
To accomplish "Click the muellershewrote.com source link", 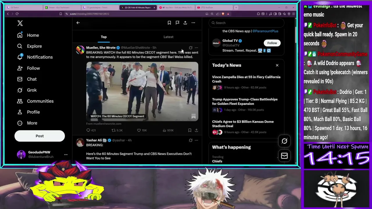I will coord(104,124).
